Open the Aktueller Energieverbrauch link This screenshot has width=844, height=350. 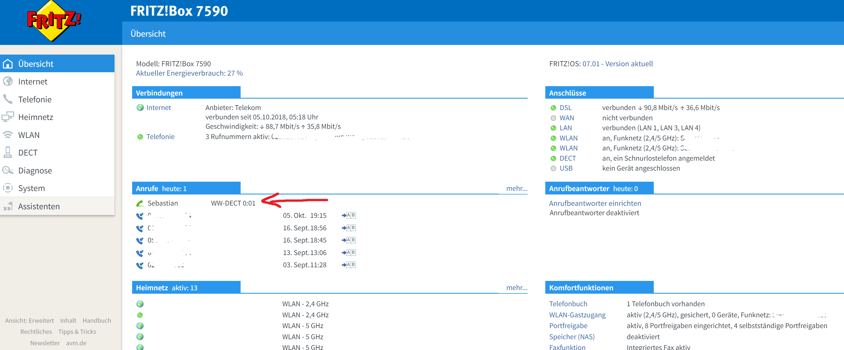(189, 73)
